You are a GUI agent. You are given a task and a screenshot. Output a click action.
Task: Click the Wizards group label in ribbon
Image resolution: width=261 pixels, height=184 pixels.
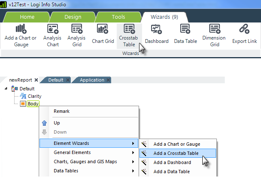point(131,53)
